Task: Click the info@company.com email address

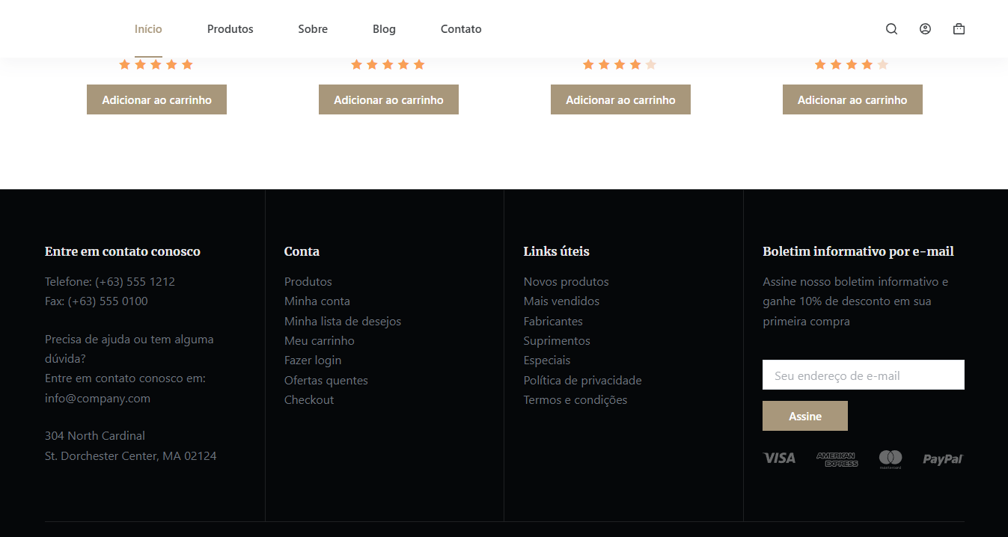Action: (x=97, y=398)
